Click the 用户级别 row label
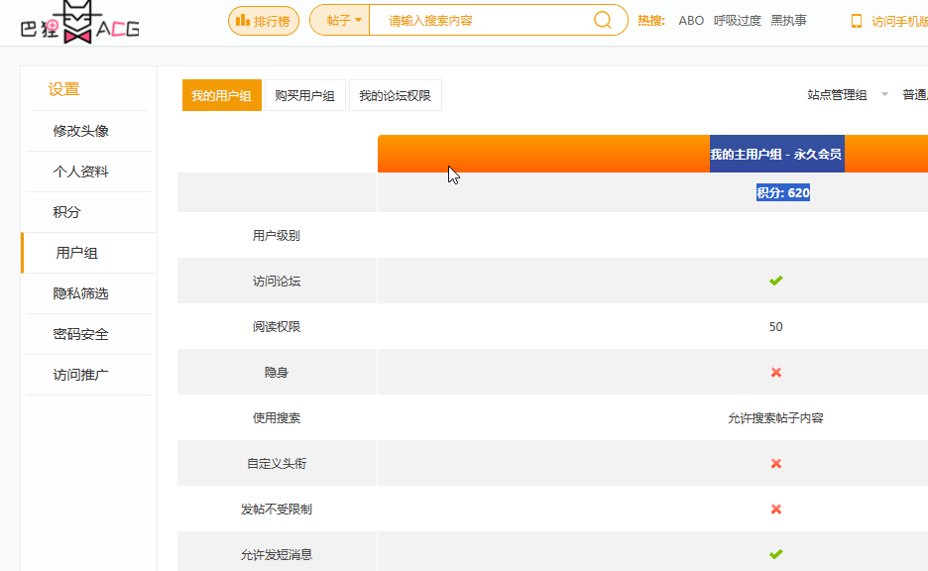 click(x=277, y=236)
